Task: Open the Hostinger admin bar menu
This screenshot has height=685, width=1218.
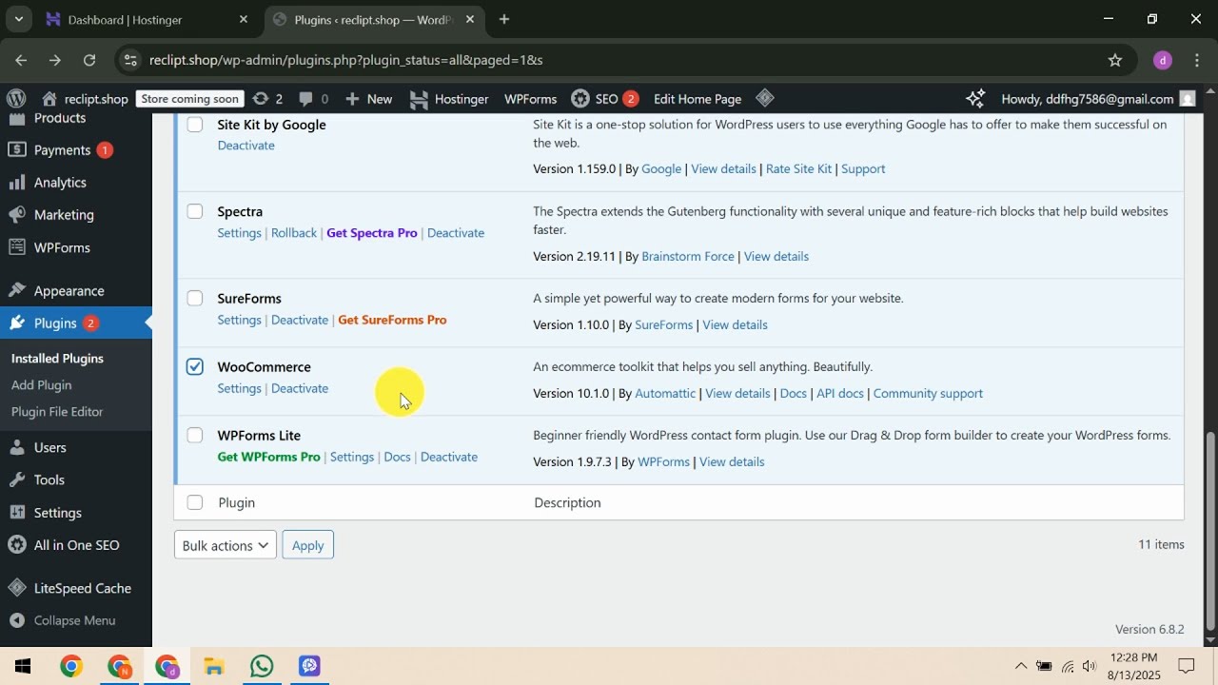Action: pyautogui.click(x=449, y=98)
